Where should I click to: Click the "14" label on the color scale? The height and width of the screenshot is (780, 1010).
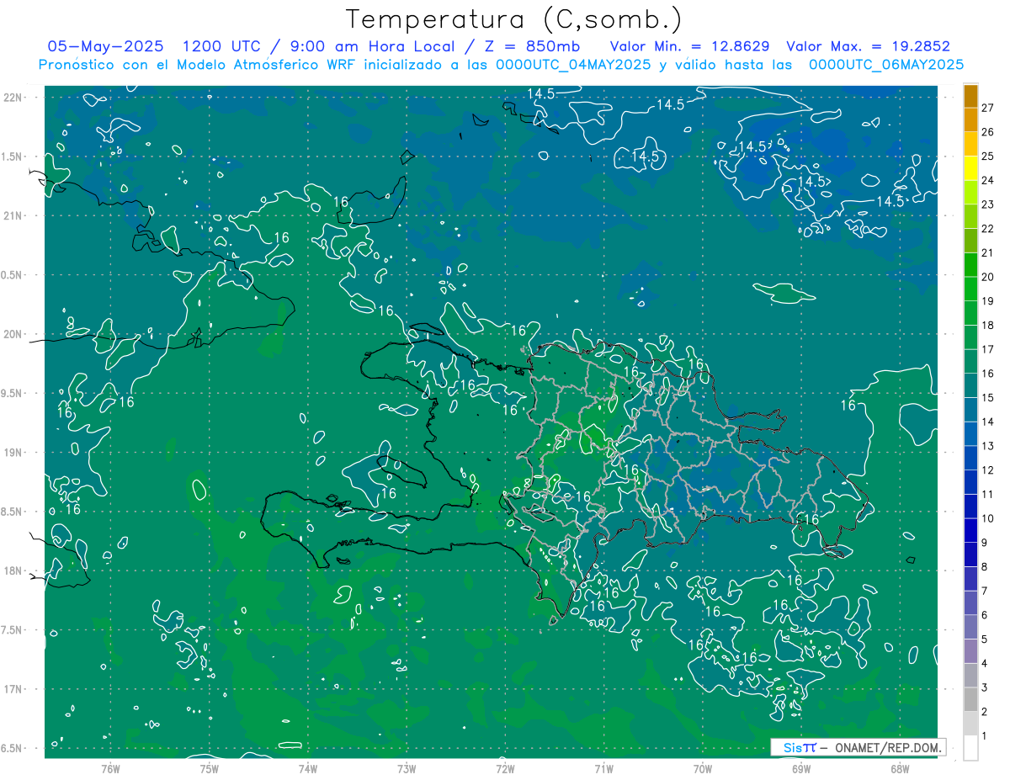[987, 422]
